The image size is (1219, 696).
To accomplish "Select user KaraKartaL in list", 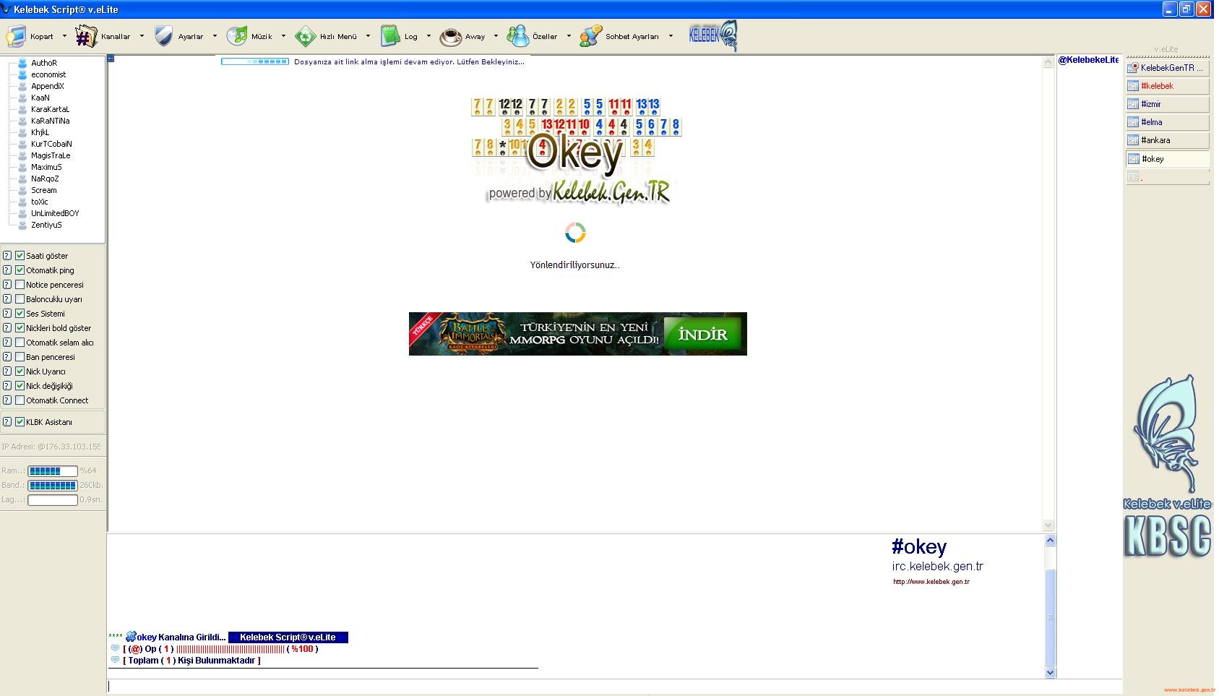I will (x=50, y=109).
